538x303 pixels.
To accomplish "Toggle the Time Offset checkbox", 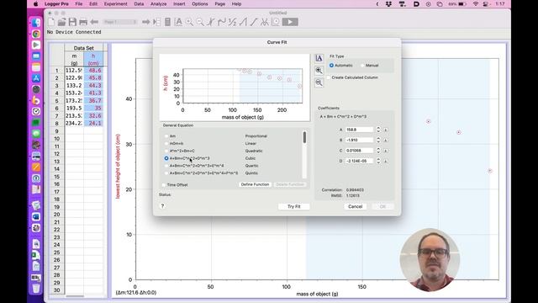I will point(164,185).
